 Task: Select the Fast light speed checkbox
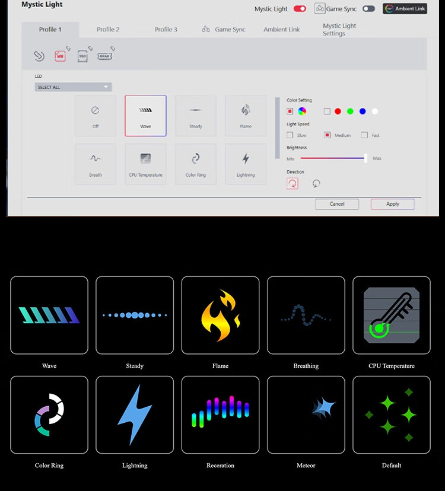pos(364,135)
